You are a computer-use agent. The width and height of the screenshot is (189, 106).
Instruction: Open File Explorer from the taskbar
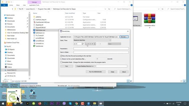94,103
